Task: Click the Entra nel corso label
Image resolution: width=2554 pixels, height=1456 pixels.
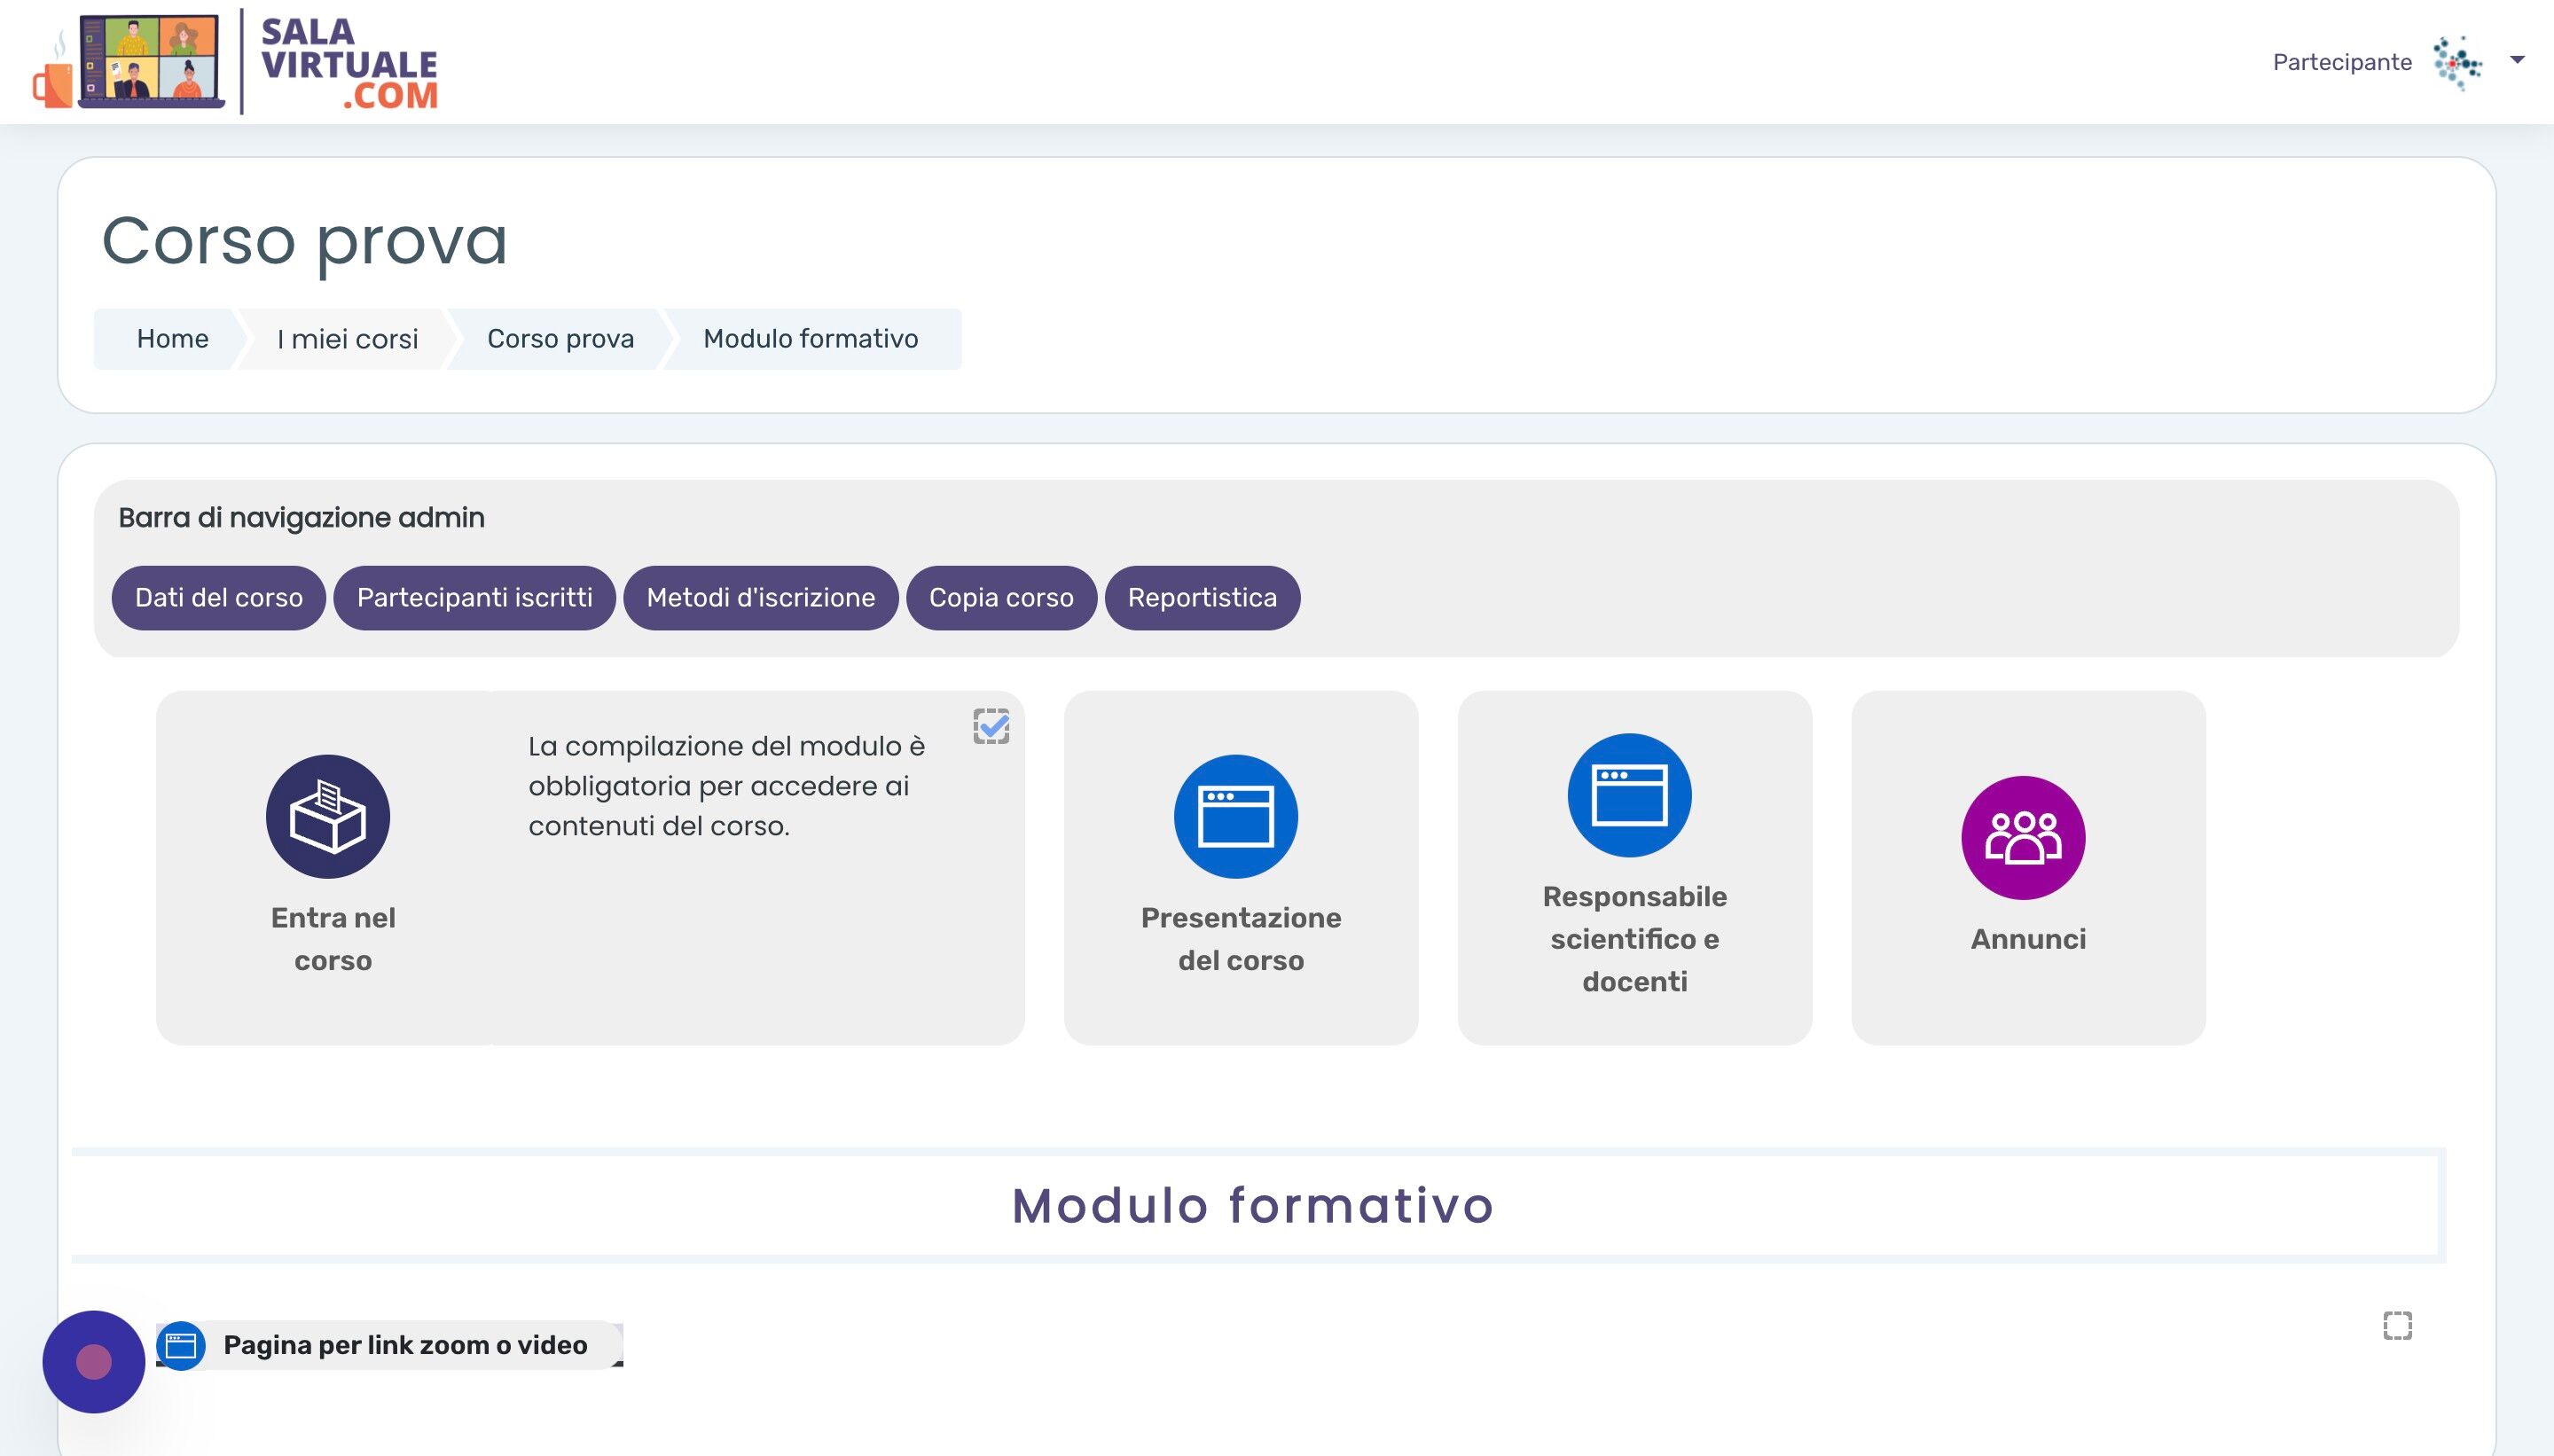Action: [x=333, y=939]
